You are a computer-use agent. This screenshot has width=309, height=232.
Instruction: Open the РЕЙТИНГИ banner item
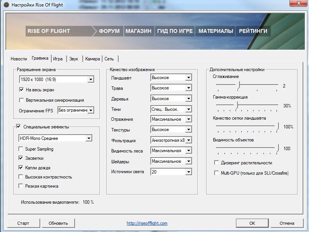tap(253, 31)
